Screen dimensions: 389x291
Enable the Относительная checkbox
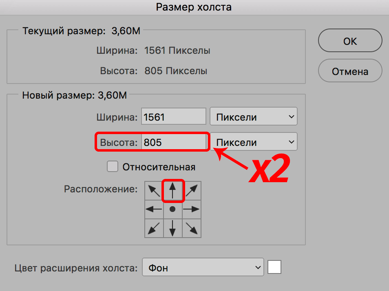click(112, 166)
